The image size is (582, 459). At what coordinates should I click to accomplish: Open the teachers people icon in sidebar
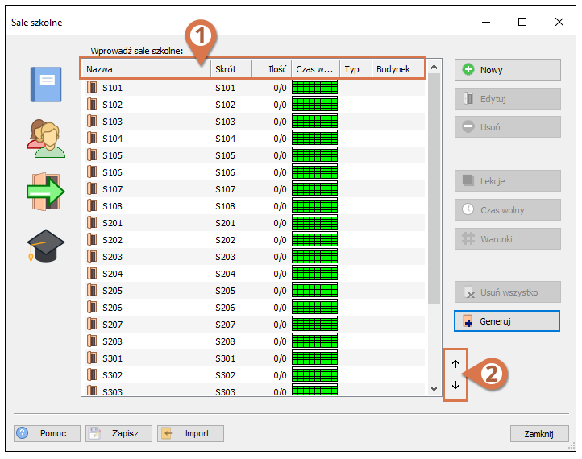[x=46, y=139]
